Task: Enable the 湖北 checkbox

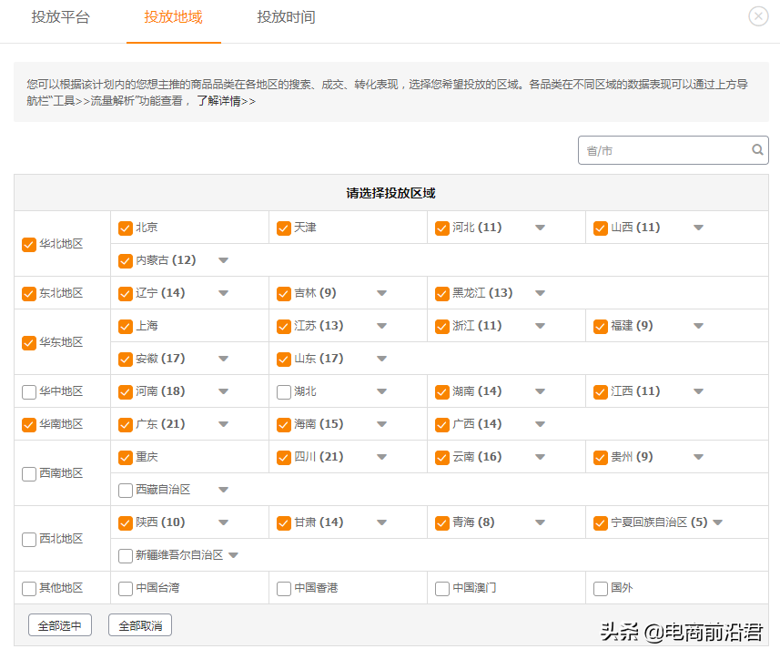Action: point(284,392)
